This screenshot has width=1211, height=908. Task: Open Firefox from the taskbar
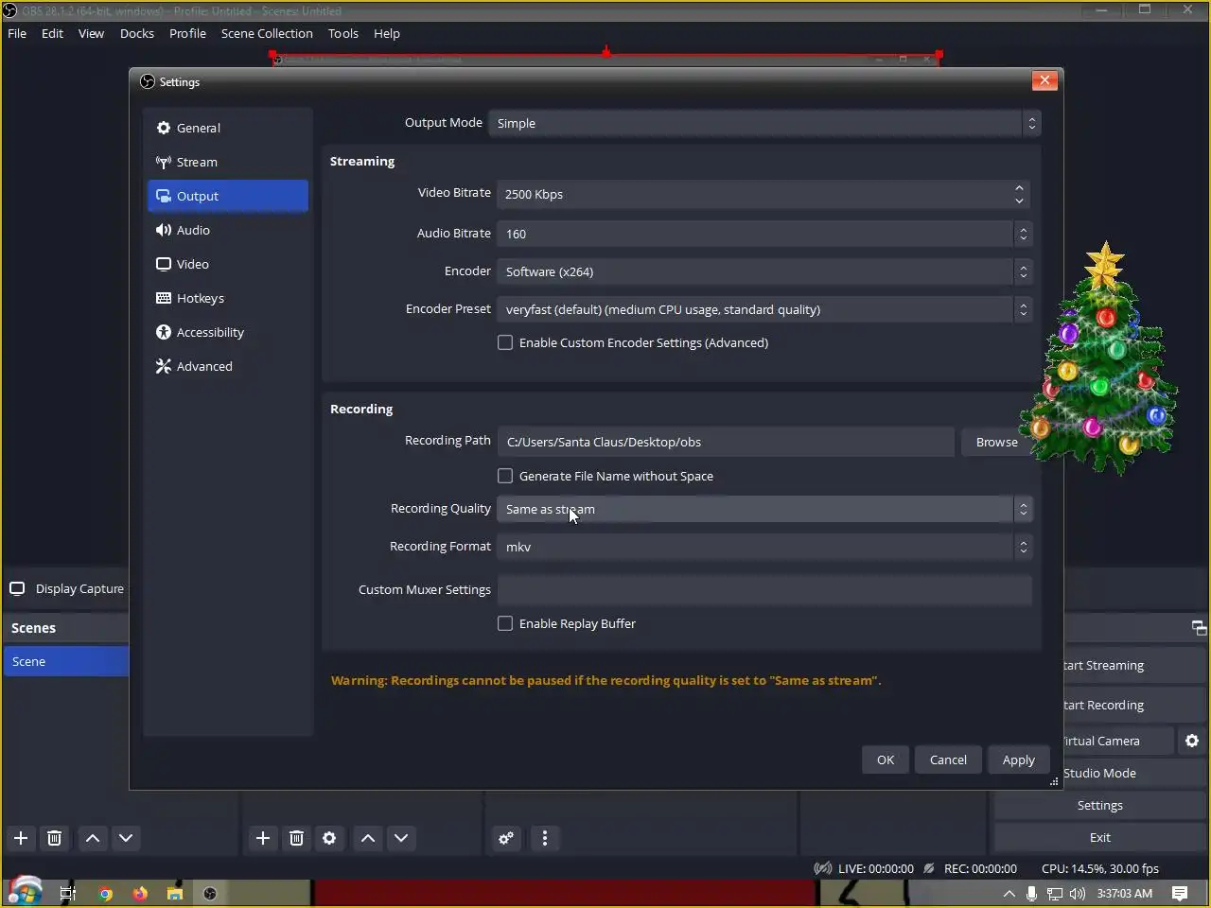(140, 893)
